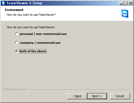Image resolution: width=134 pixels, height=103 pixels.
Task: Click the TeamViewer icon in title bar
Action: point(3,3)
